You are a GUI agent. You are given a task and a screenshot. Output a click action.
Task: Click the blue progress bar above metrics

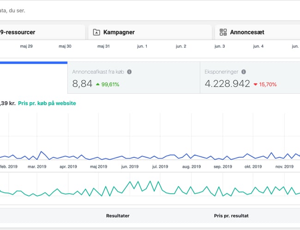click(x=33, y=63)
